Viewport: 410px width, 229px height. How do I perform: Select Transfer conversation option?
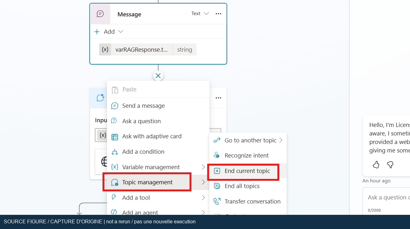click(248, 201)
